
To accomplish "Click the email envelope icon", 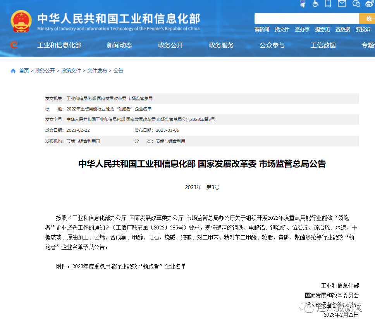I will pyautogui.click(x=342, y=3).
